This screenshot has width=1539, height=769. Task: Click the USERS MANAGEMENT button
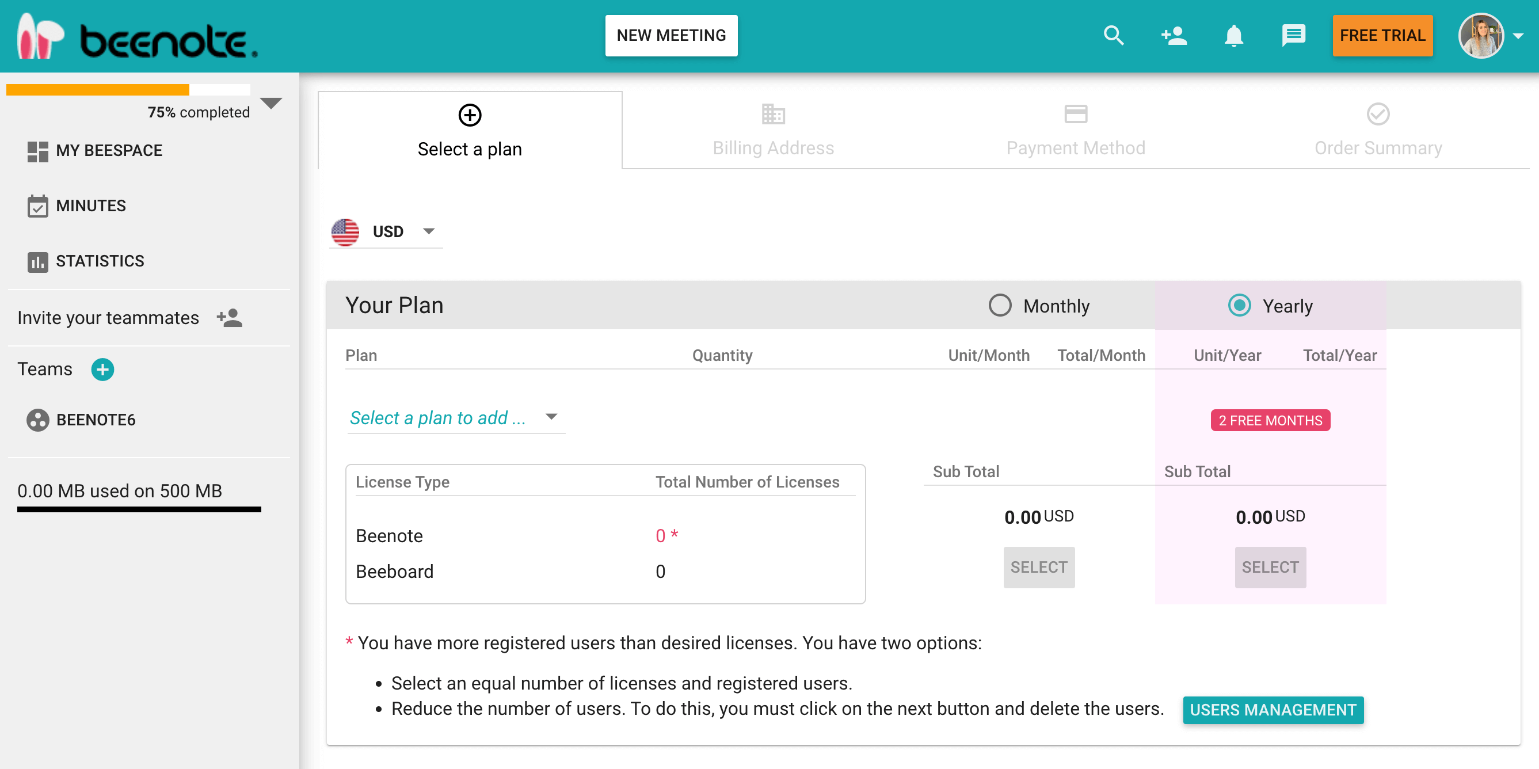point(1273,710)
